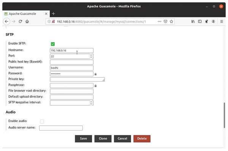Minimize the Firefox window

(207, 6)
